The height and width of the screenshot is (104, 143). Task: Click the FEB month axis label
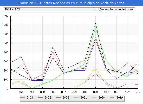tap(32, 92)
